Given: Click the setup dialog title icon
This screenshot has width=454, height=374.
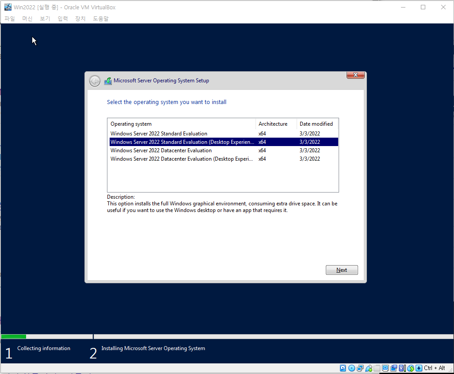Looking at the screenshot, I should (x=108, y=81).
